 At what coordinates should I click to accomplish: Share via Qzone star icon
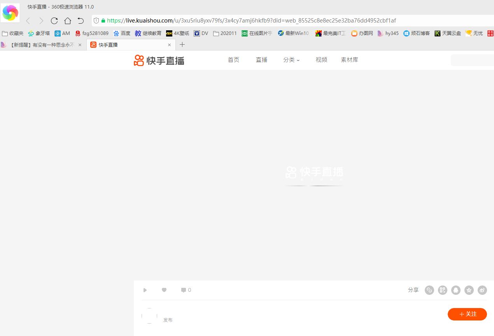coord(469,290)
